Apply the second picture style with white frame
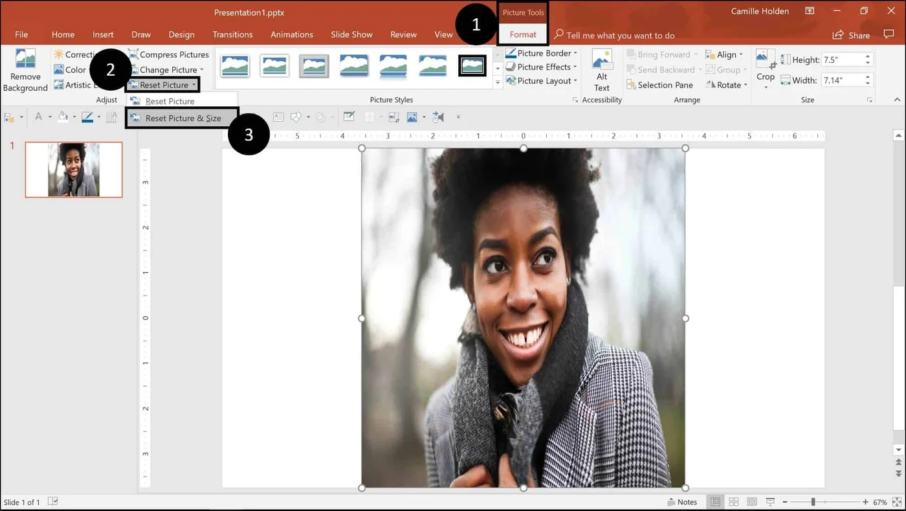 pos(274,65)
